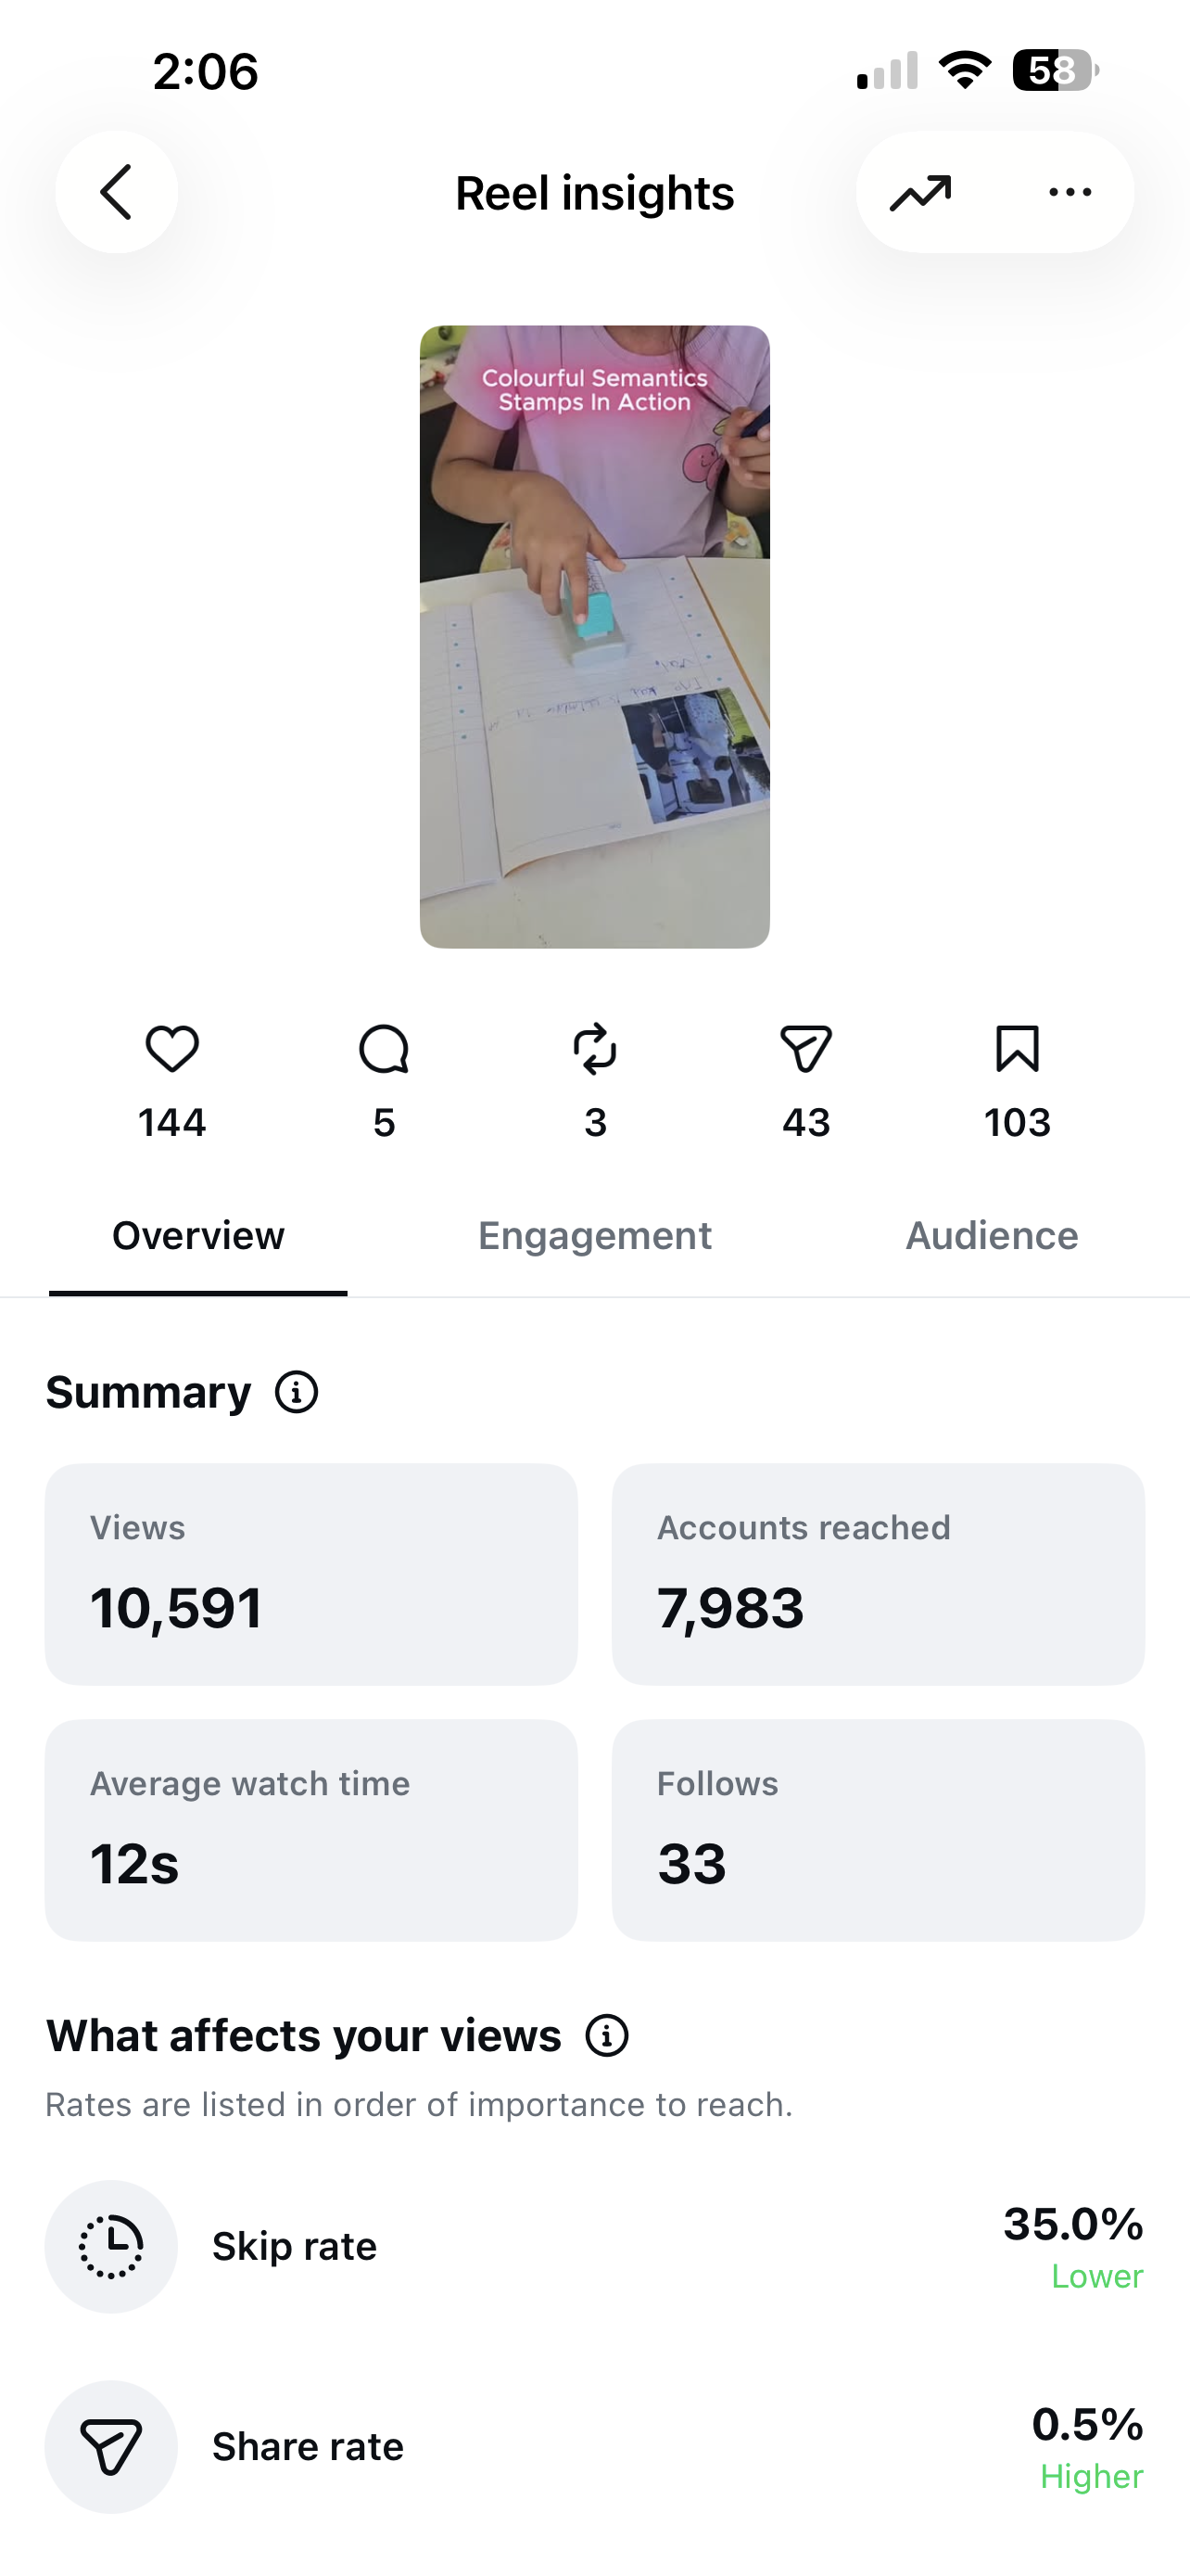The height and width of the screenshot is (2576, 1190).
Task: Go back using the arrow button
Action: click(x=117, y=192)
